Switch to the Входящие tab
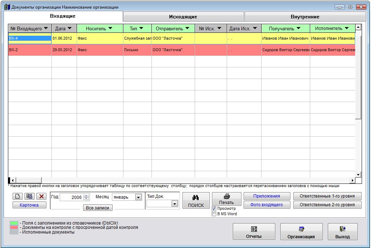The height and width of the screenshot is (248, 371). click(x=63, y=16)
